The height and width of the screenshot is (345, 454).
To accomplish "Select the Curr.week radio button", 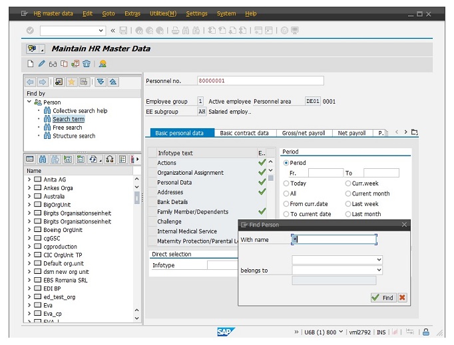I will (x=348, y=183).
